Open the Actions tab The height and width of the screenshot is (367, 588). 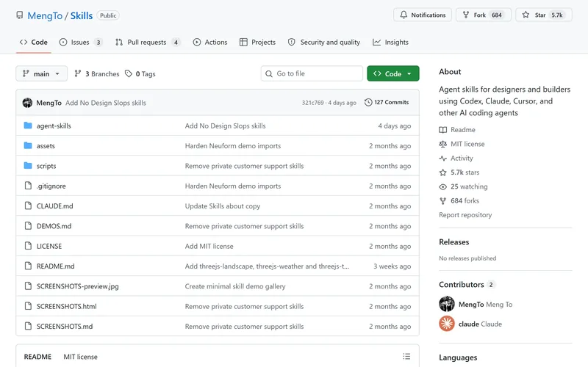[x=210, y=43]
